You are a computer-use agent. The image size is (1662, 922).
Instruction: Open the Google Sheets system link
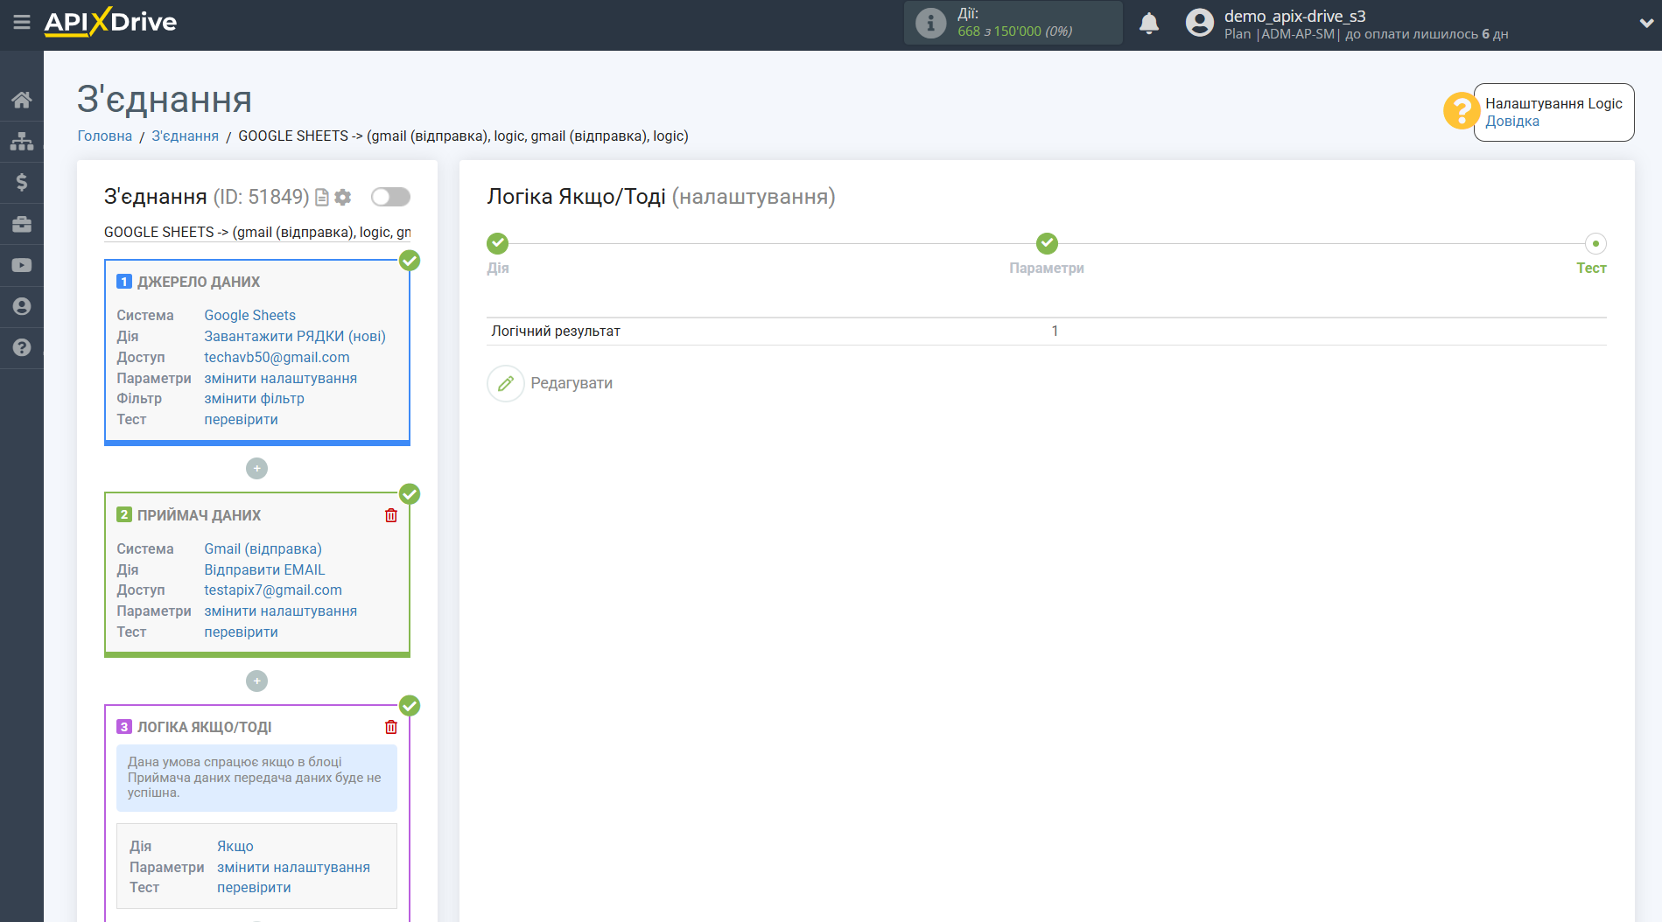(x=249, y=315)
